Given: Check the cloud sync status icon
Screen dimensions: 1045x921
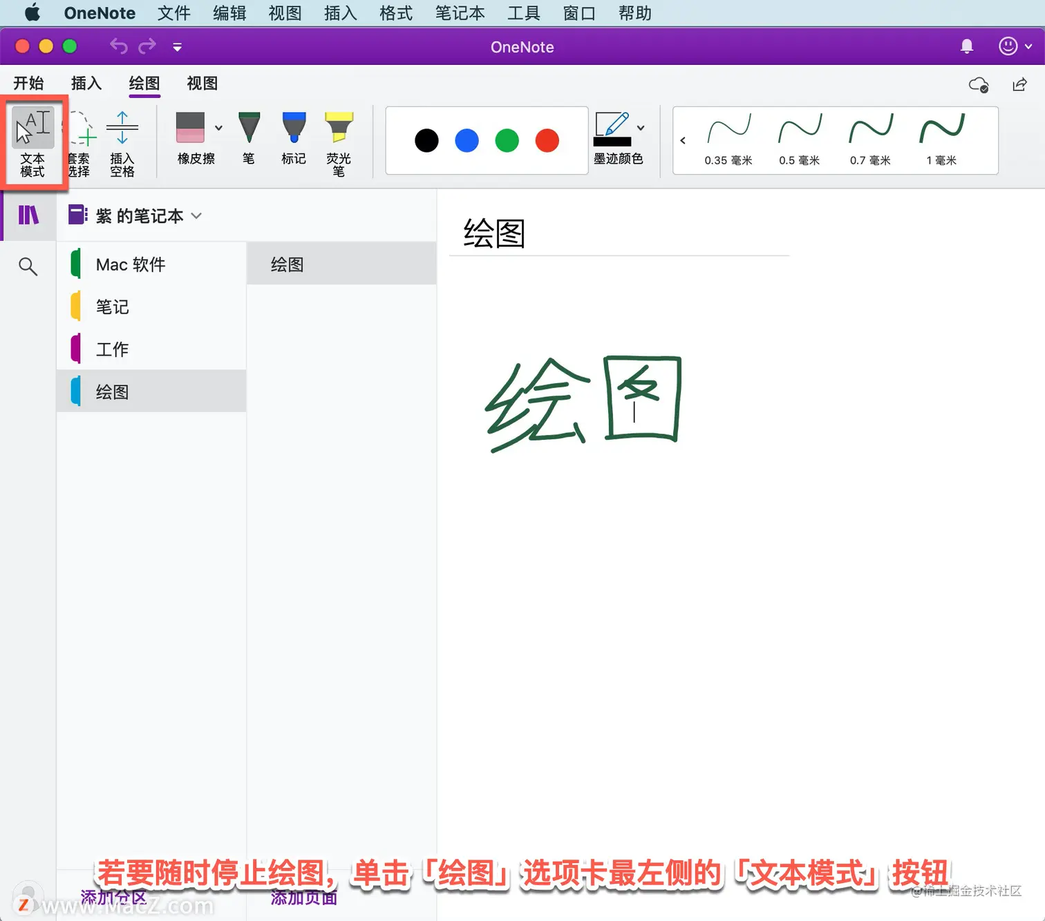Looking at the screenshot, I should point(979,85).
